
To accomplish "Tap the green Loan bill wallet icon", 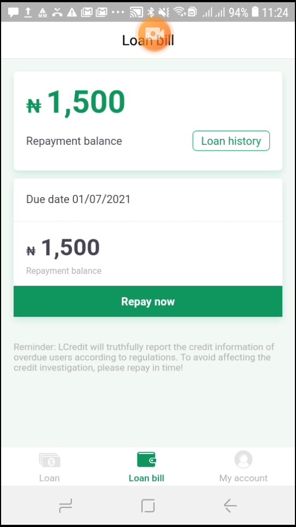I will tap(146, 459).
